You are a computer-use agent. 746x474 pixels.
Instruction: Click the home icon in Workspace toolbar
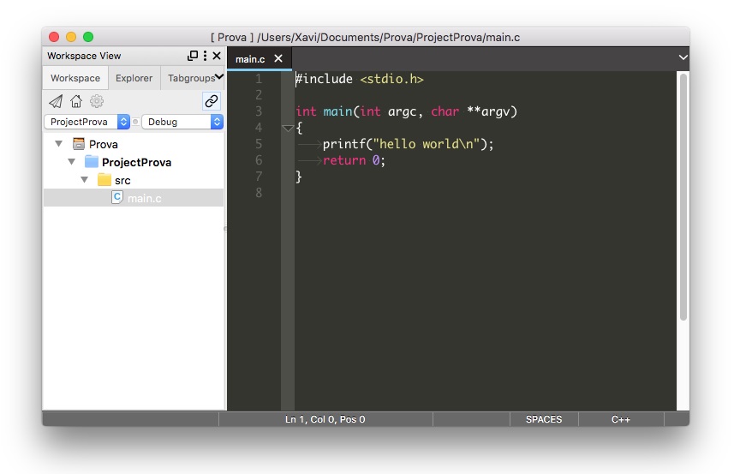tap(76, 101)
